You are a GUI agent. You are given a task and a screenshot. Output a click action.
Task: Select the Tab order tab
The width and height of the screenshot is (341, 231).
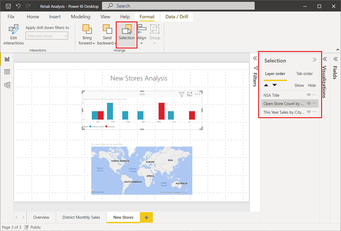[x=304, y=74]
